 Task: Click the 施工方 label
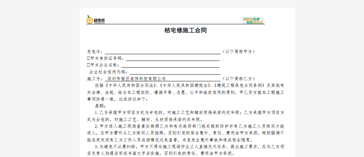[95, 78]
